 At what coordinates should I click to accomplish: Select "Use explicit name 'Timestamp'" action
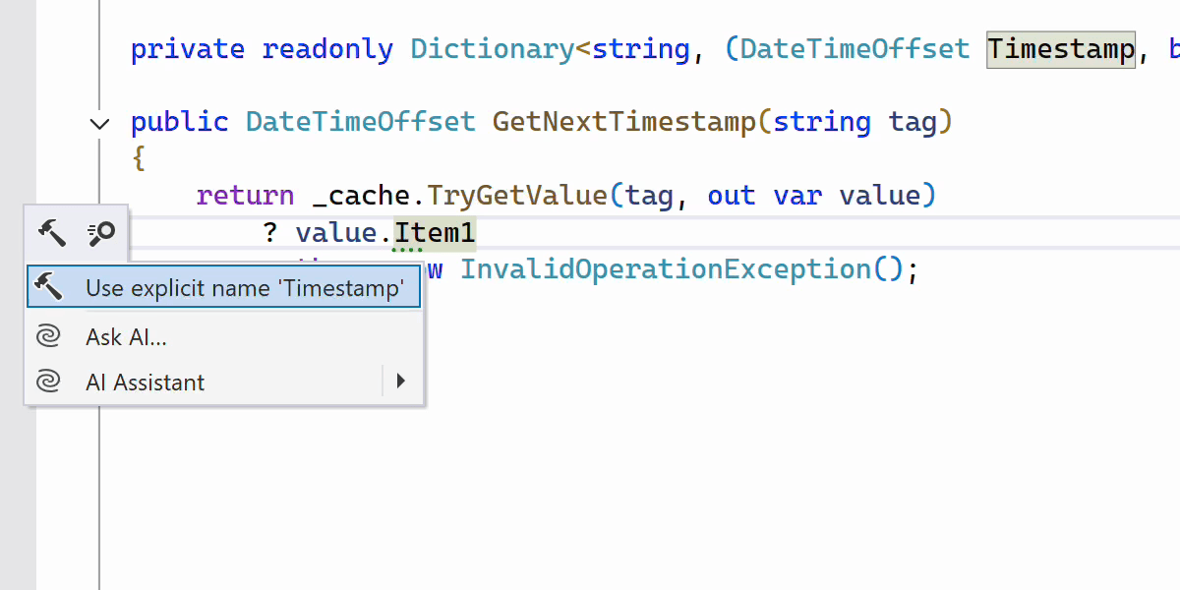(x=224, y=288)
